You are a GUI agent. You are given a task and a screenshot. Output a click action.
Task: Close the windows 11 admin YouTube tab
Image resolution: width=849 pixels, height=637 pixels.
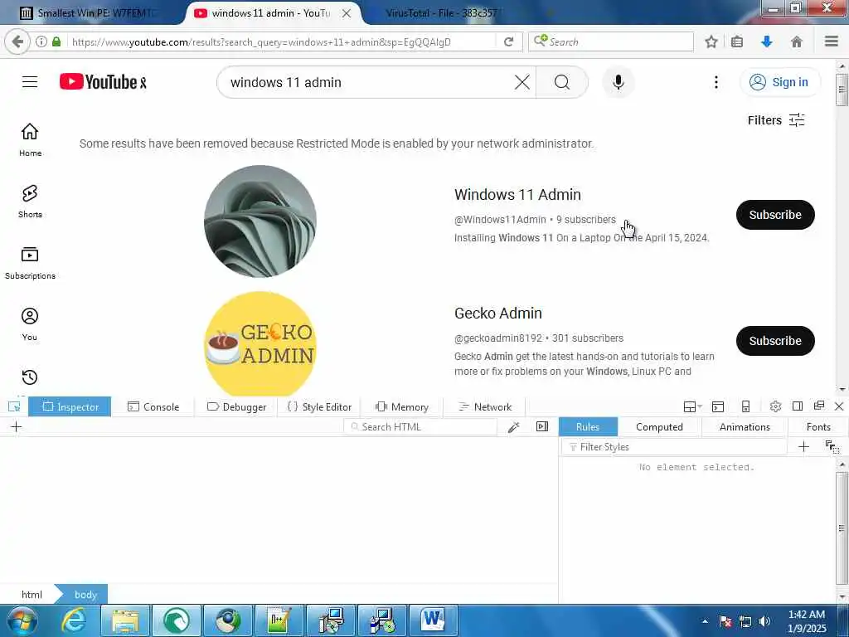pos(347,13)
